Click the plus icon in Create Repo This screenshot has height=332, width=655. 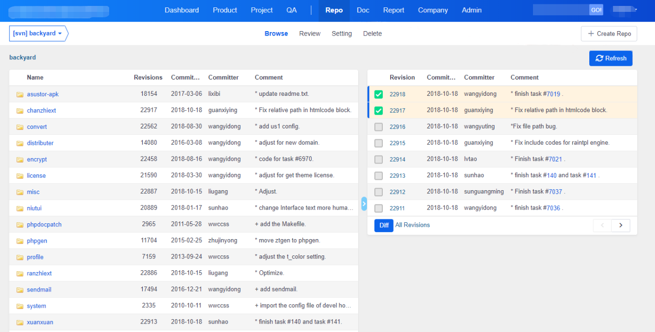(591, 34)
